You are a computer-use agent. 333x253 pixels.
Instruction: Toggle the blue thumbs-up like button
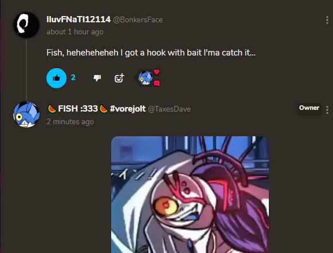[x=56, y=78]
